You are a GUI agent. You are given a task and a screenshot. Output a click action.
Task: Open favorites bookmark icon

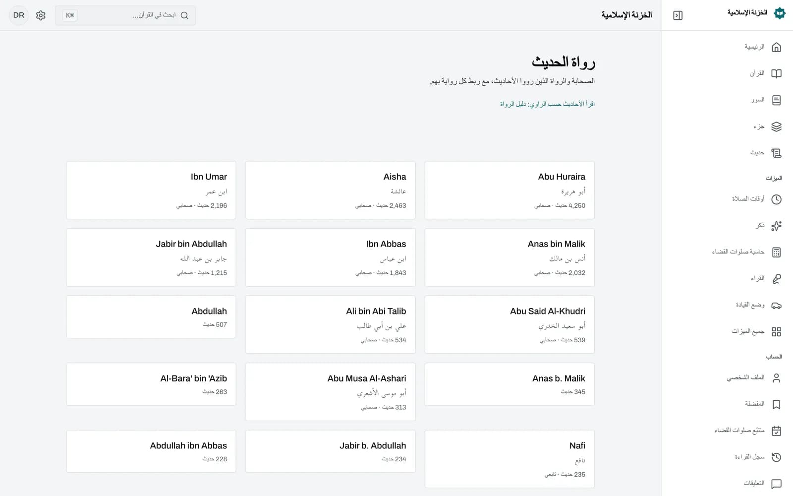pos(776,404)
